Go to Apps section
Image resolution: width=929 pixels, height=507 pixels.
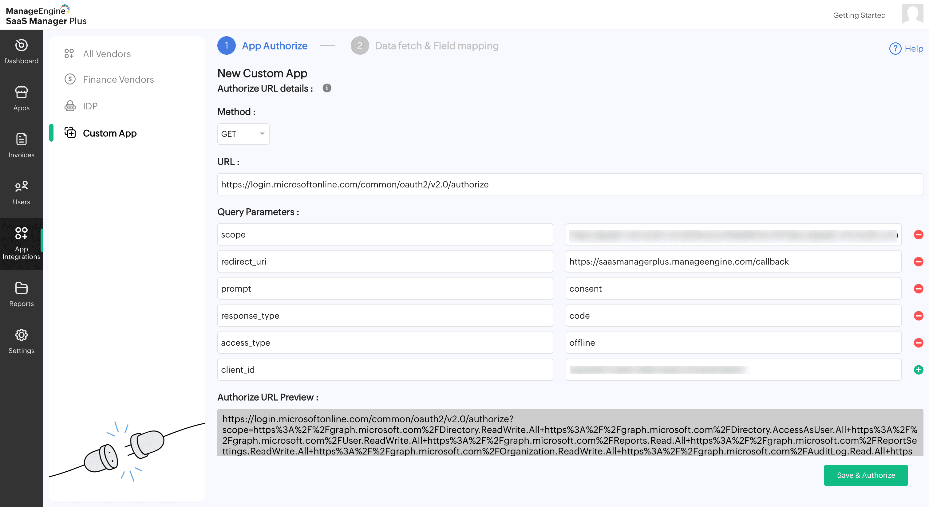pos(21,98)
